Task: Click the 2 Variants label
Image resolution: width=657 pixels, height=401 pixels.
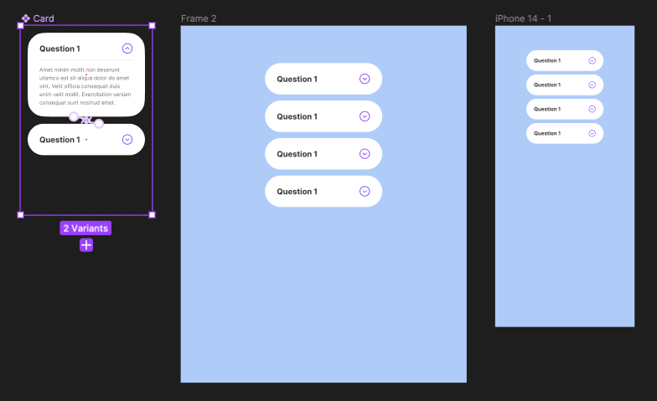Action: [85, 228]
